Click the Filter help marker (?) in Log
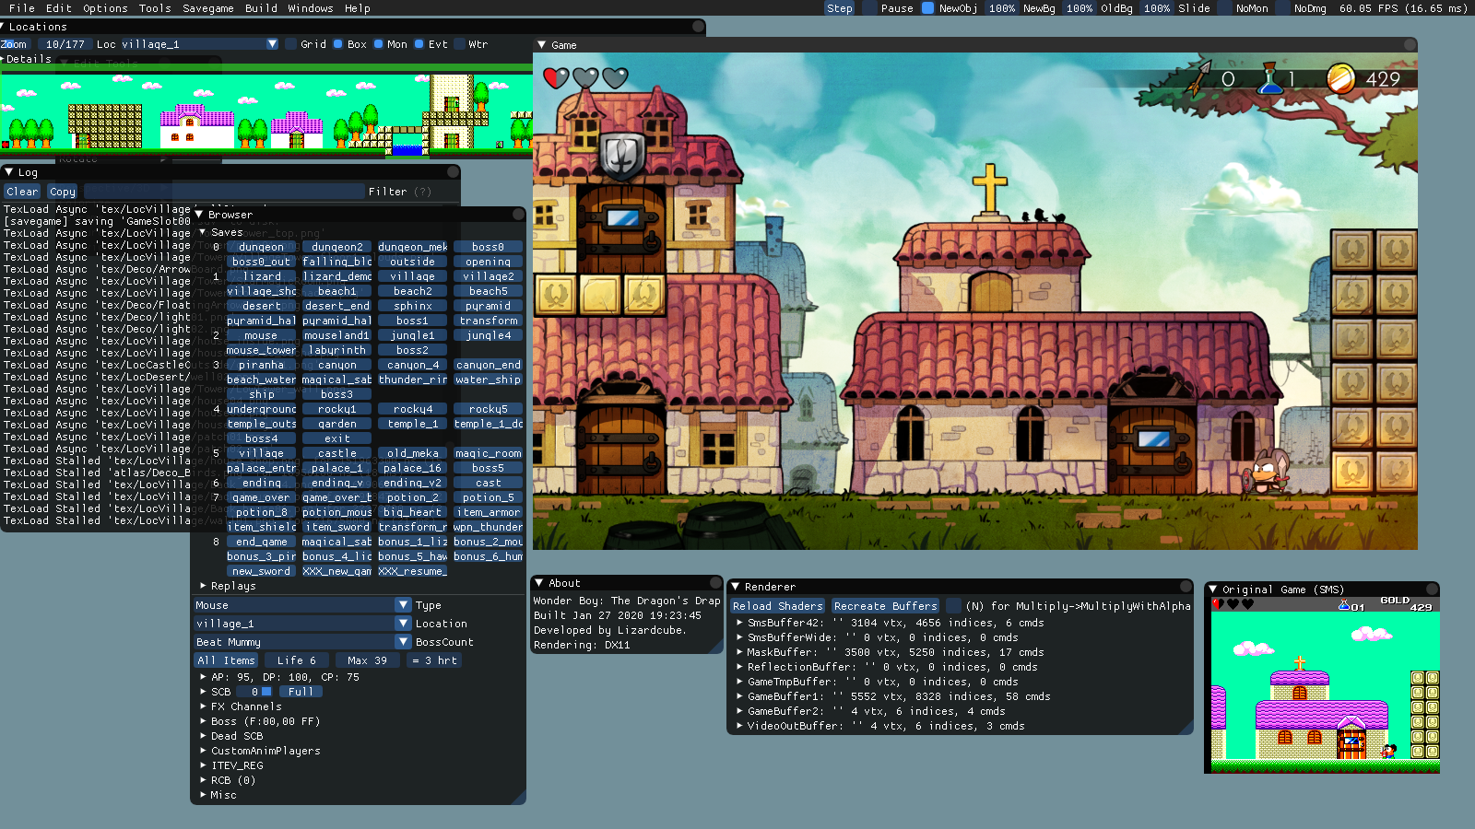The image size is (1475, 829). point(422,192)
